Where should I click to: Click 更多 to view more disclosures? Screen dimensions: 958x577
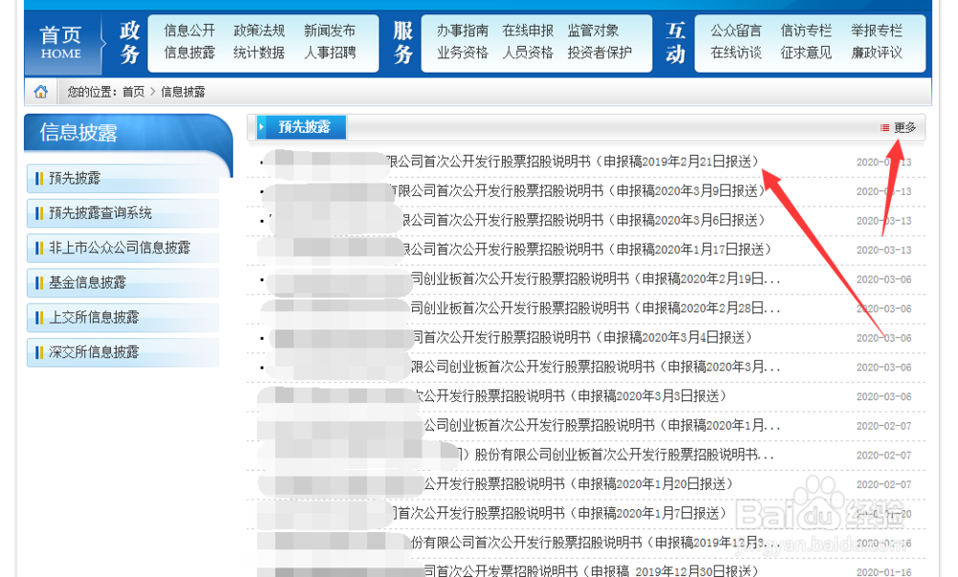(x=906, y=125)
